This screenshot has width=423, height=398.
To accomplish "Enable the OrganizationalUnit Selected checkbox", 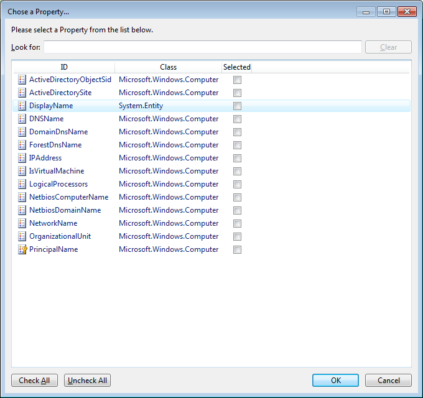I will click(x=237, y=236).
